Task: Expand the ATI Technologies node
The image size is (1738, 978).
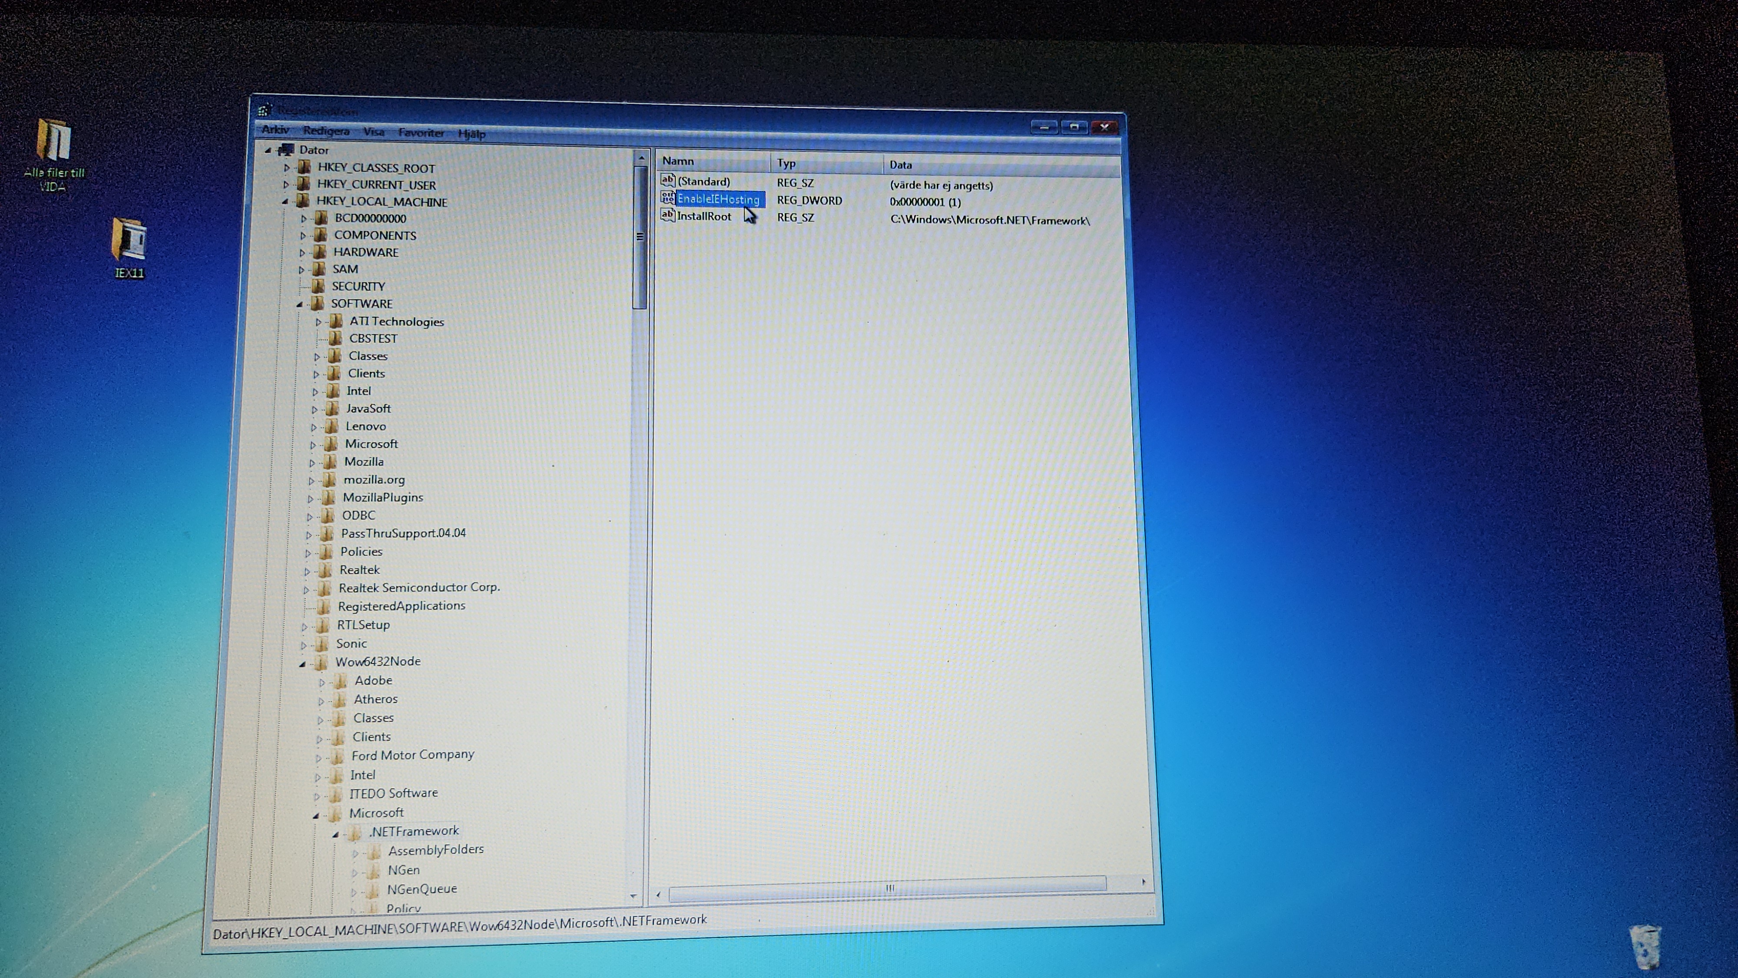Action: point(318,322)
